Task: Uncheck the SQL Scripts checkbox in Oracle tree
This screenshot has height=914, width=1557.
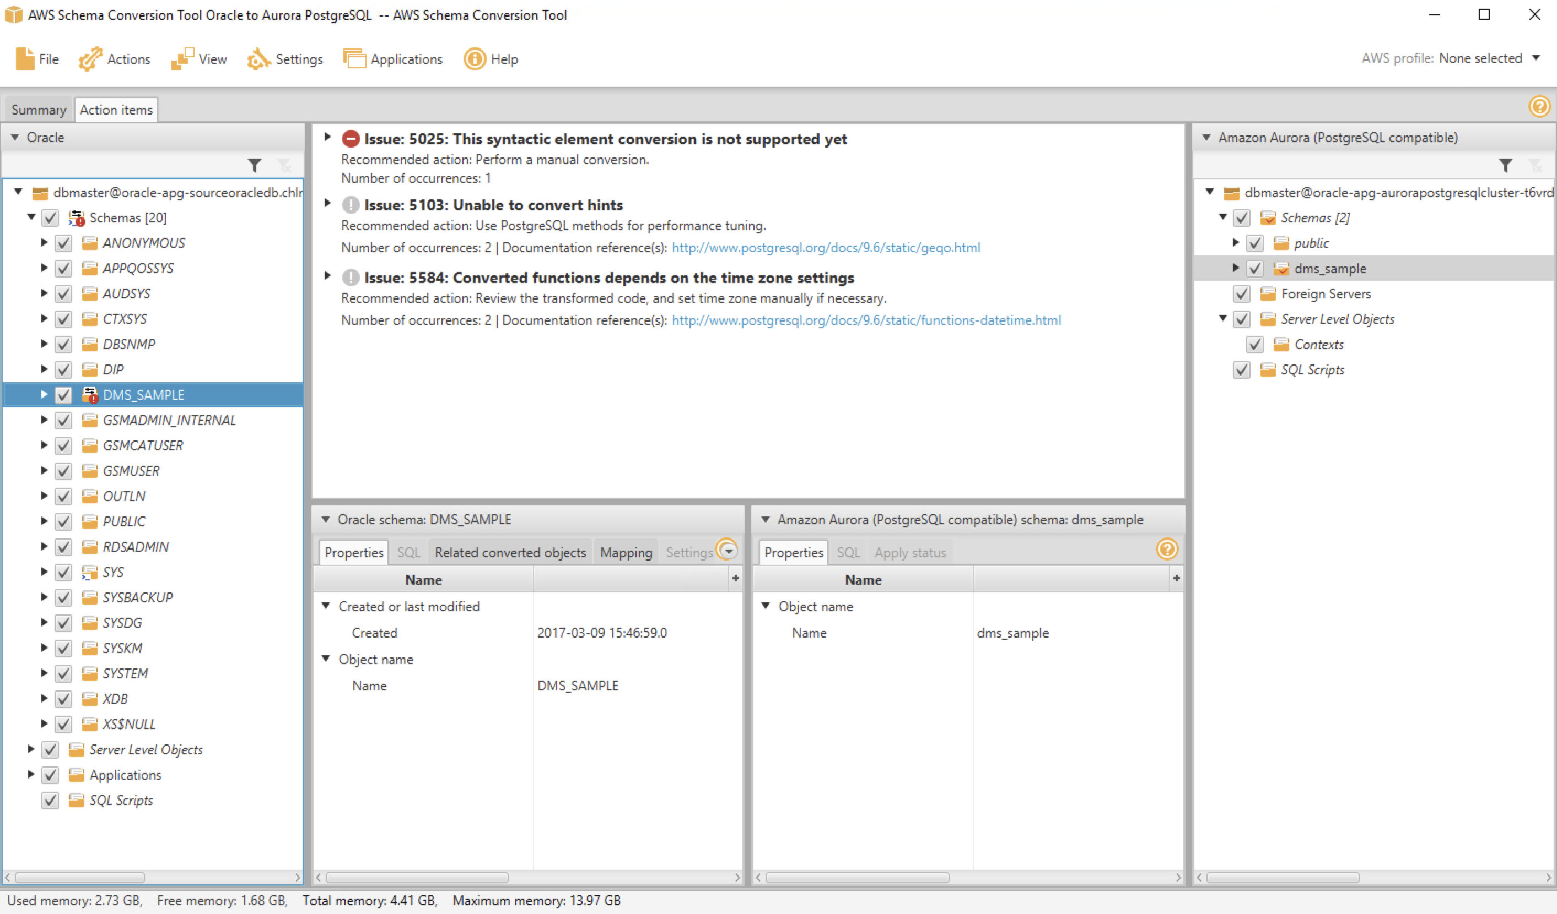Action: 50,801
